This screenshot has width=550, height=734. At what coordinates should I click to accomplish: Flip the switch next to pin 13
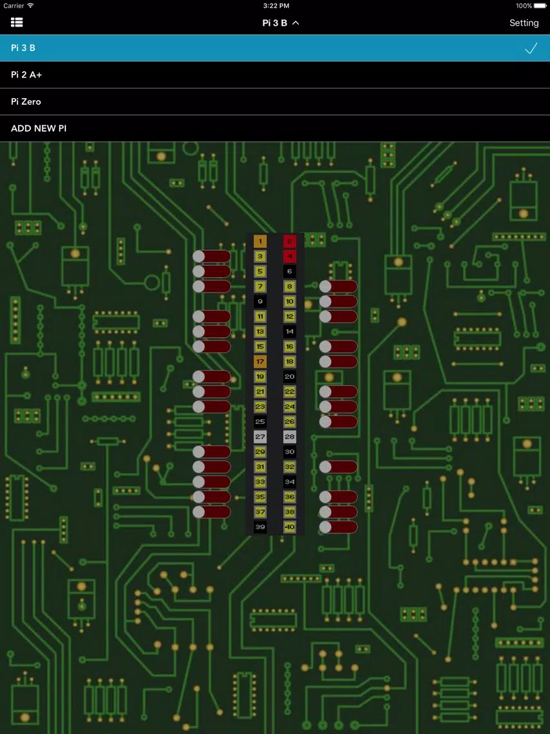click(x=211, y=331)
